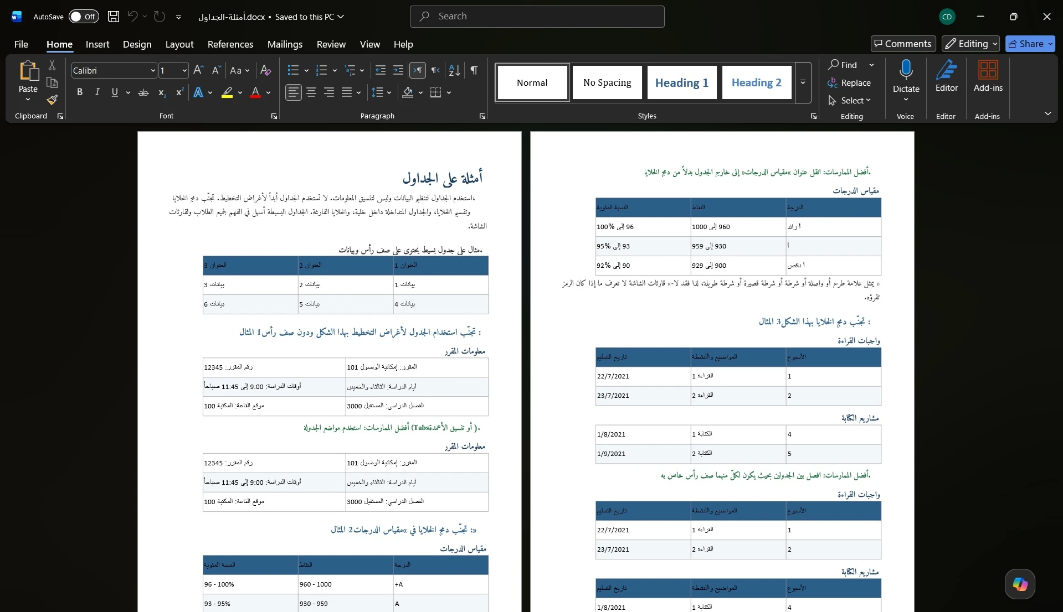Collapse the ribbon chevron

[1047, 113]
